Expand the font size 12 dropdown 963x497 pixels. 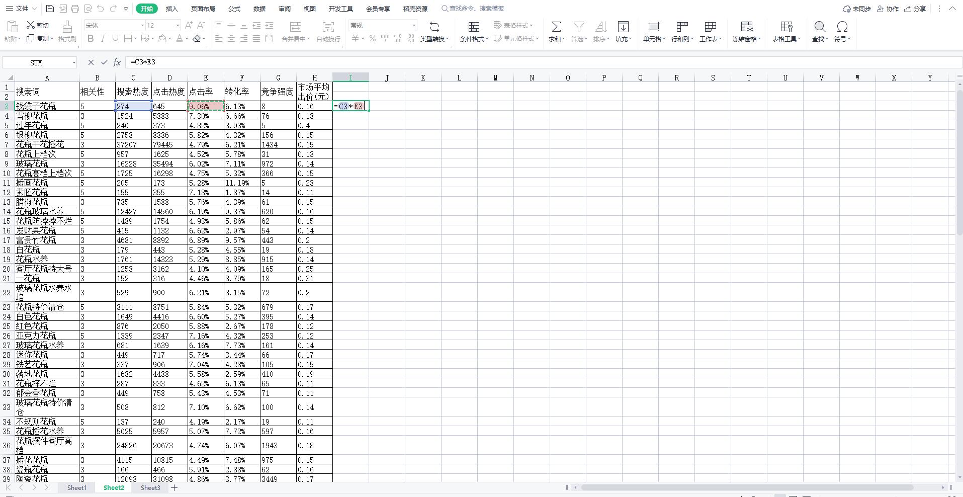point(178,25)
